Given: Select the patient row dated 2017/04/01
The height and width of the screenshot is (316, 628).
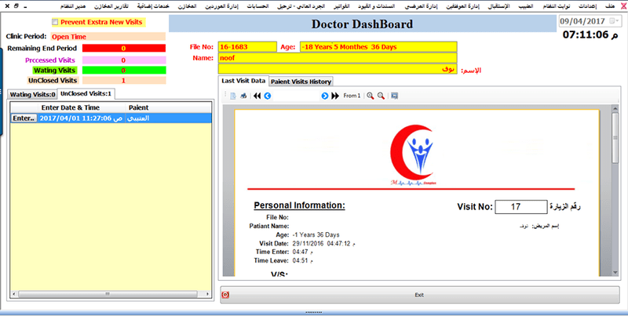Looking at the screenshot, I should tap(110, 118).
